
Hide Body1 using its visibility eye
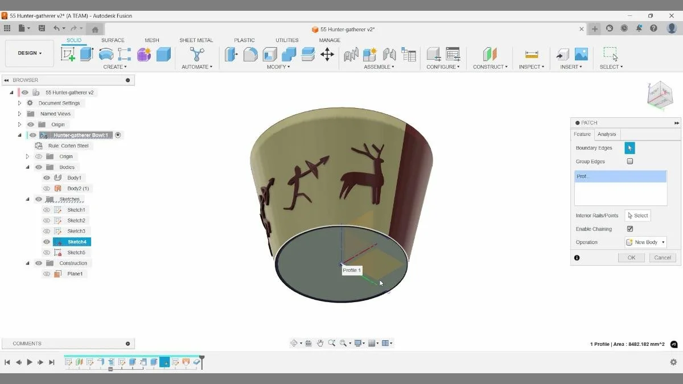[47, 177]
